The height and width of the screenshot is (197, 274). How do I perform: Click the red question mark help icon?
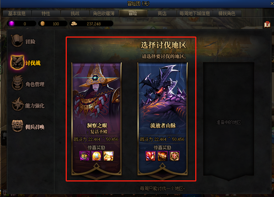click(267, 24)
